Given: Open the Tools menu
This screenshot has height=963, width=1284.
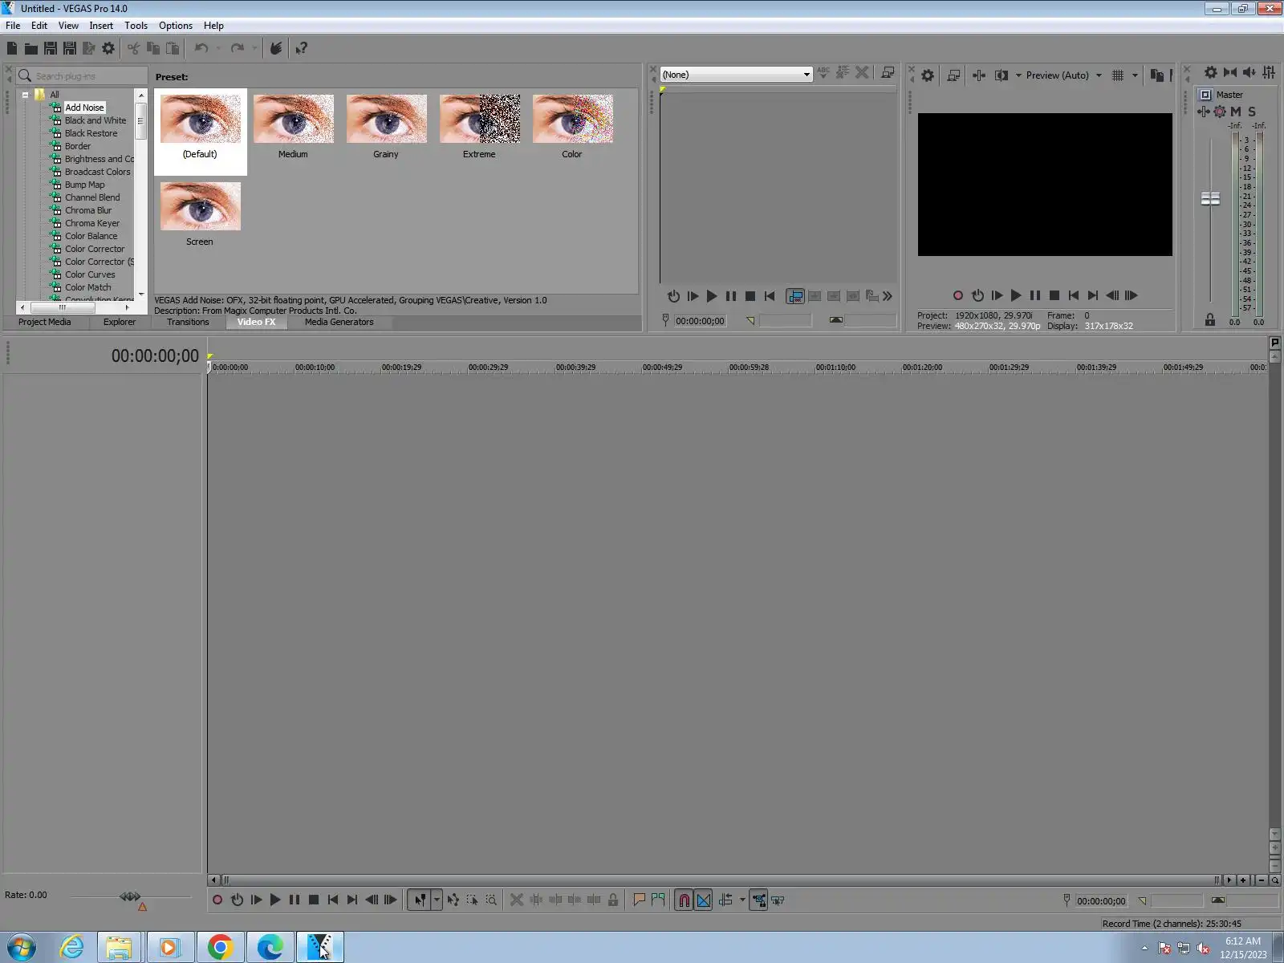Looking at the screenshot, I should click(x=136, y=26).
